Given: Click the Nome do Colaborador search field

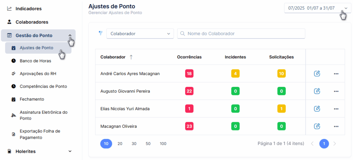Looking at the screenshot, I should click(241, 34).
